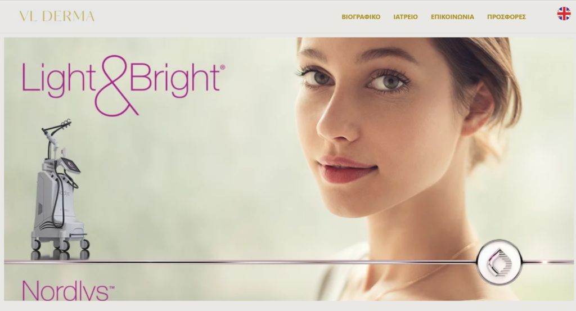Click the touchscreen on the laser machine

click(70, 165)
